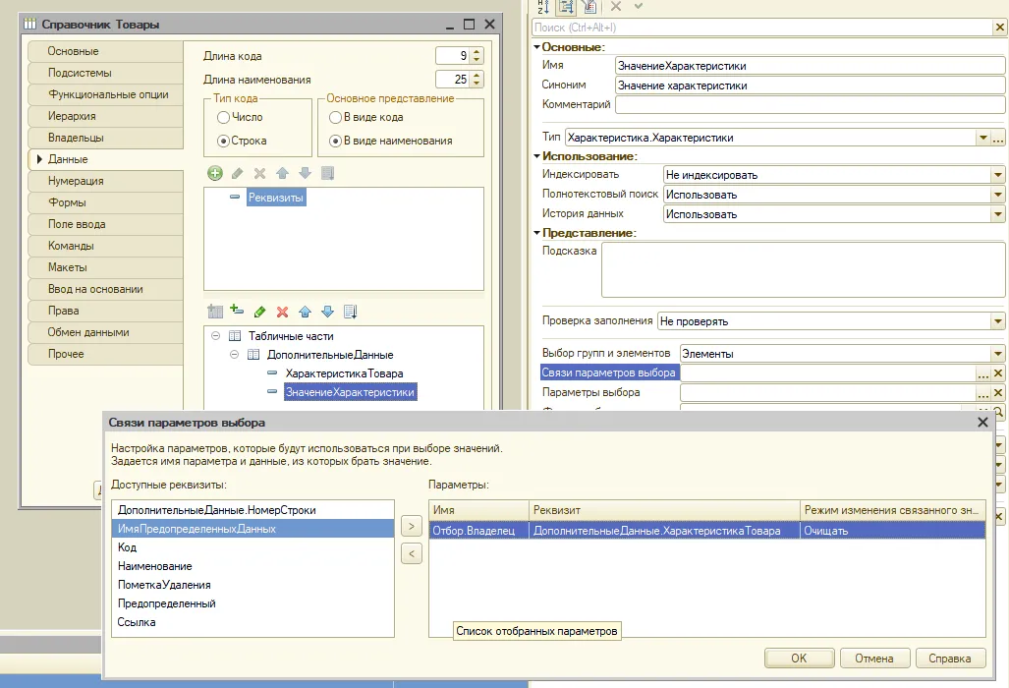
Task: Click the Отмена button
Action: coord(873,659)
